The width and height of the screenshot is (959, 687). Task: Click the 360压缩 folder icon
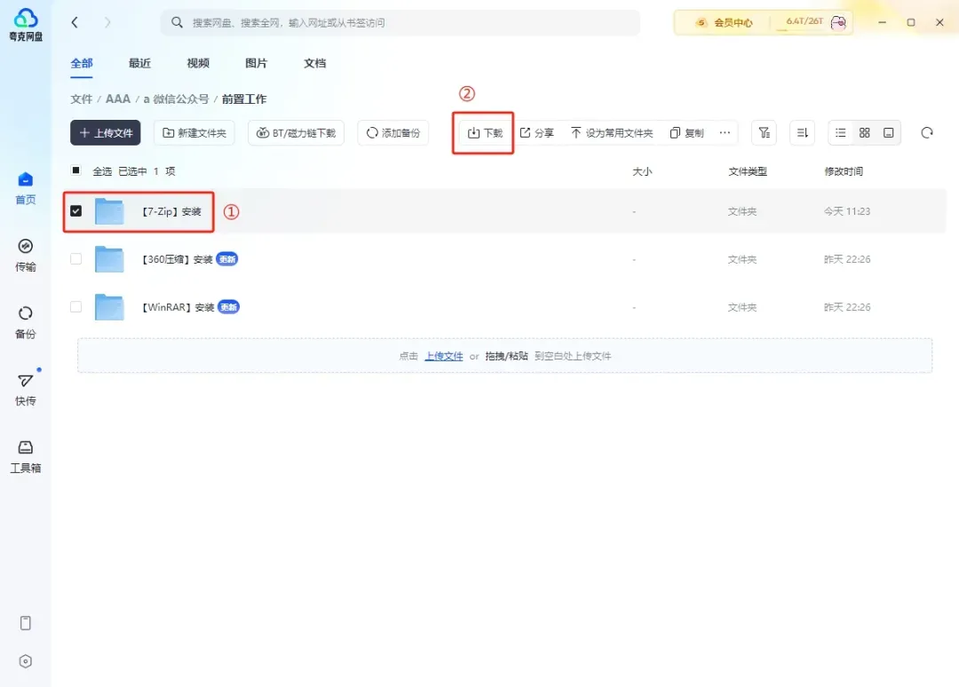click(x=109, y=259)
